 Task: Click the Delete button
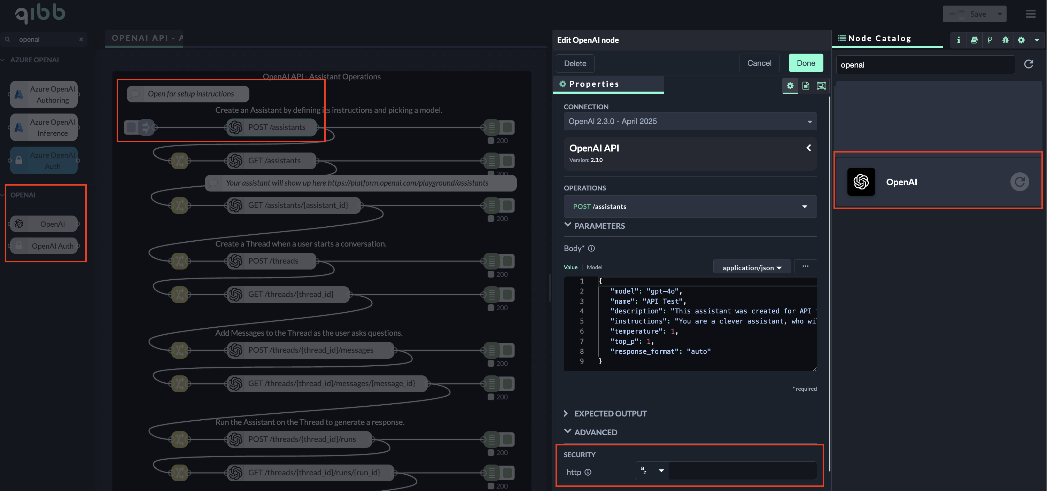point(575,63)
